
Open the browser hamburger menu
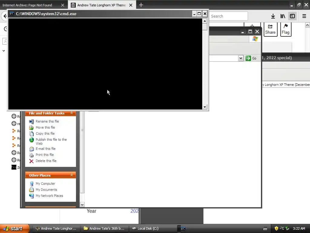[304, 16]
